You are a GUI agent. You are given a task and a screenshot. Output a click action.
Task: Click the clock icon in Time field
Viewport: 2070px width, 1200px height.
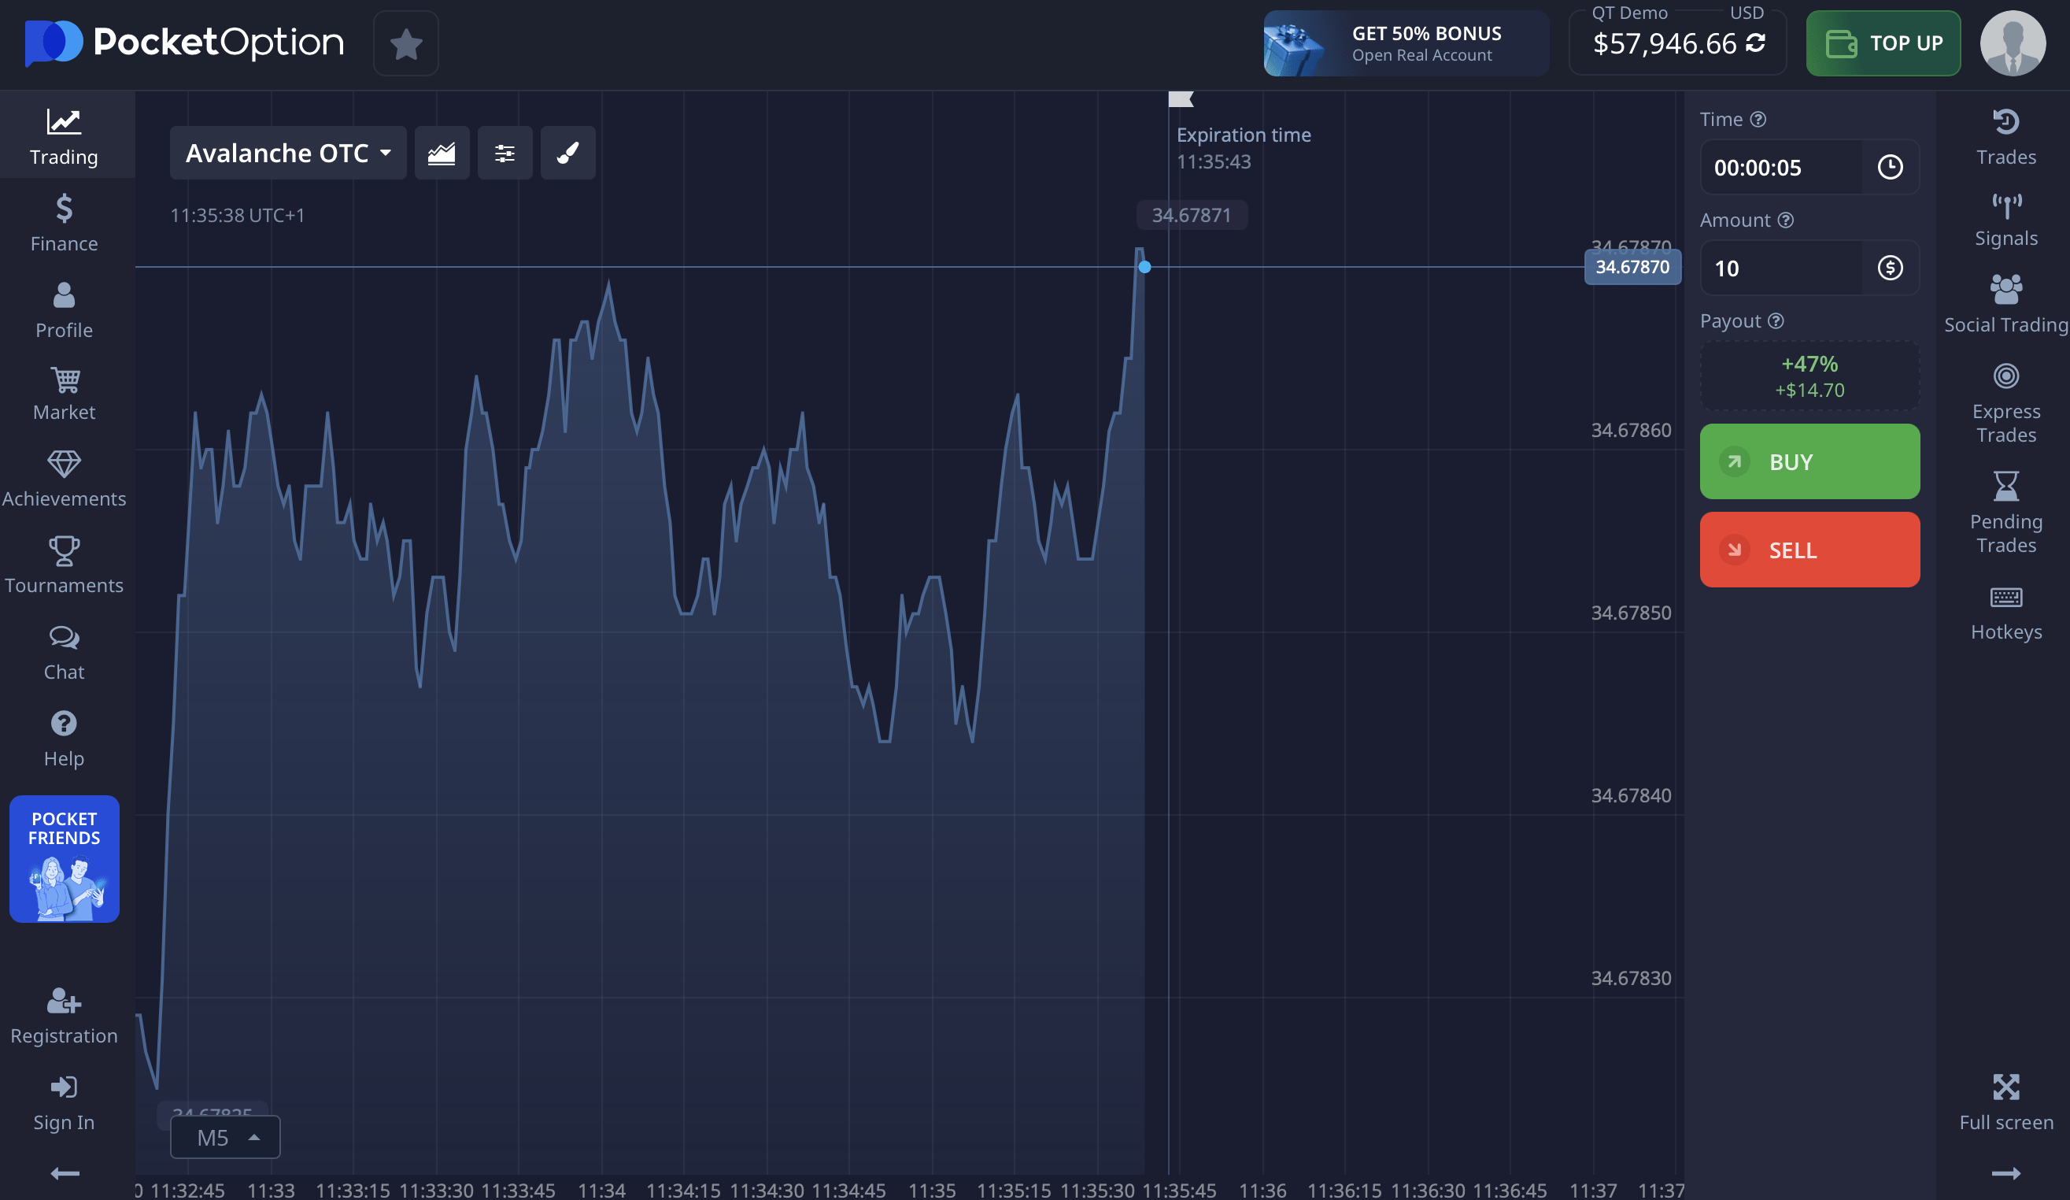tap(1889, 168)
